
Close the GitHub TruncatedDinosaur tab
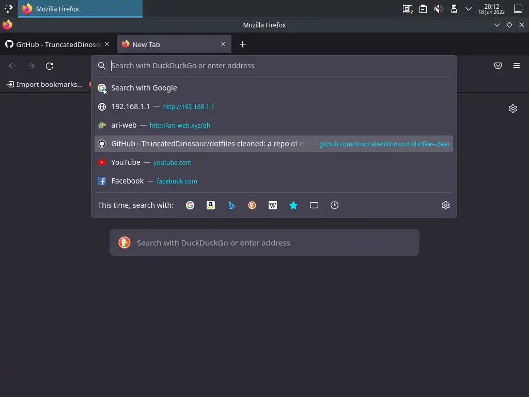point(107,44)
